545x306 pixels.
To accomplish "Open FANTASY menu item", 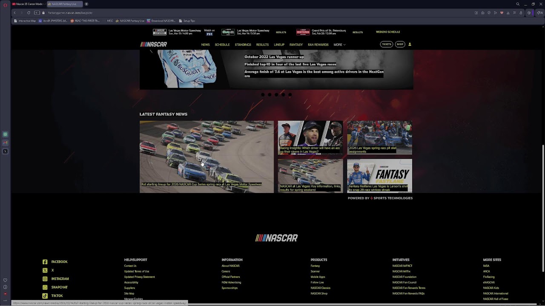I will tap(296, 45).
